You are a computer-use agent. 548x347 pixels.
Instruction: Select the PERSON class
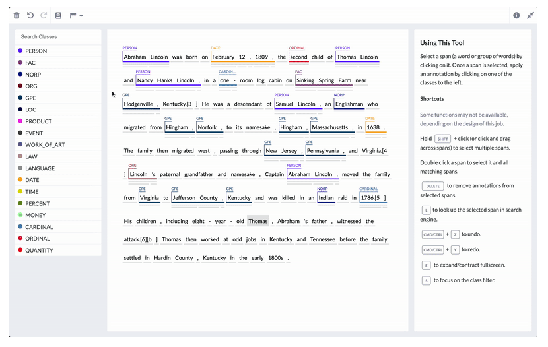click(x=36, y=51)
